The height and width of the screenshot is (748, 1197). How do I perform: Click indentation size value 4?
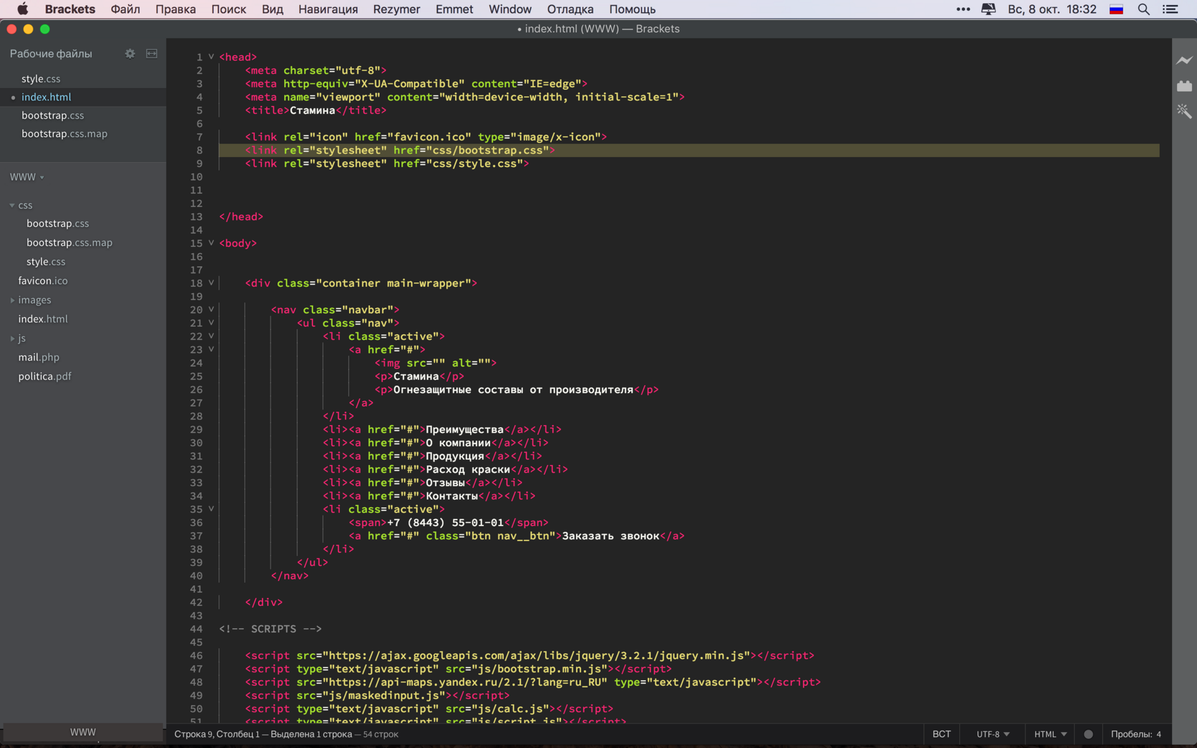[x=1159, y=734]
